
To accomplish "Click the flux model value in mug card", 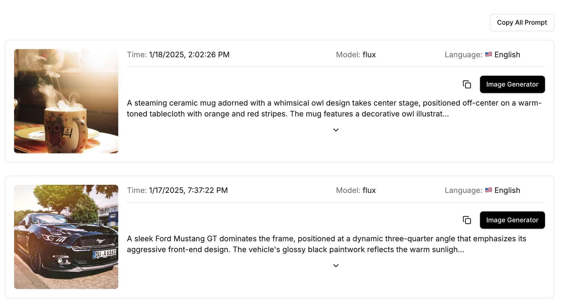I will (369, 55).
